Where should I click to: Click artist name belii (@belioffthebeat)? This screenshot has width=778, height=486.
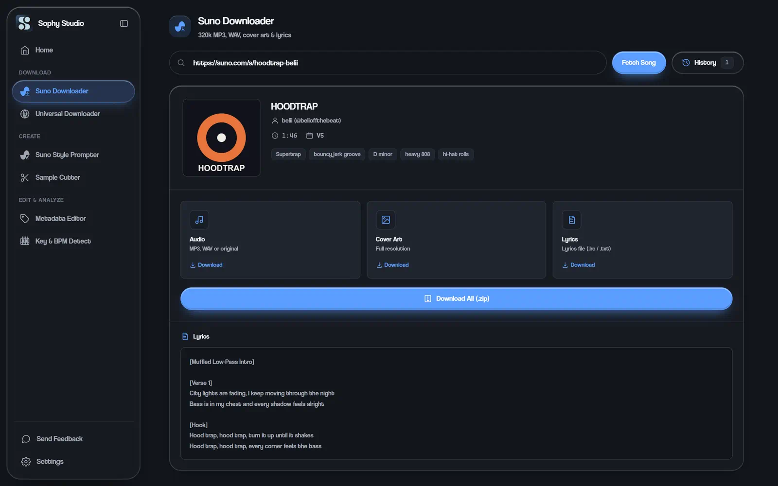pyautogui.click(x=311, y=121)
